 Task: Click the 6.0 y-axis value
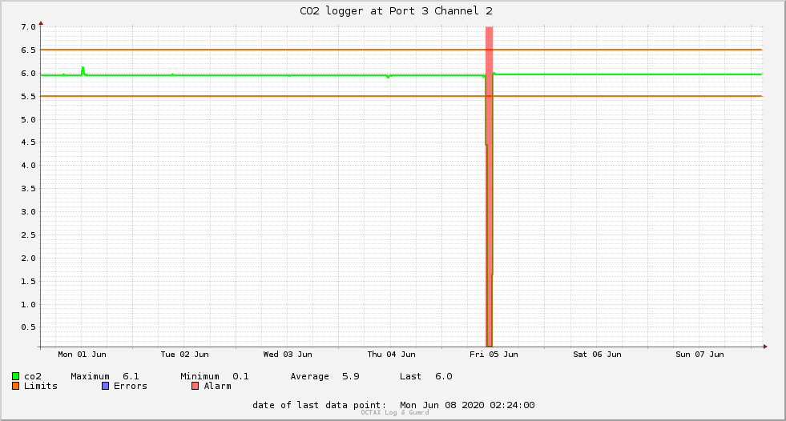click(29, 73)
